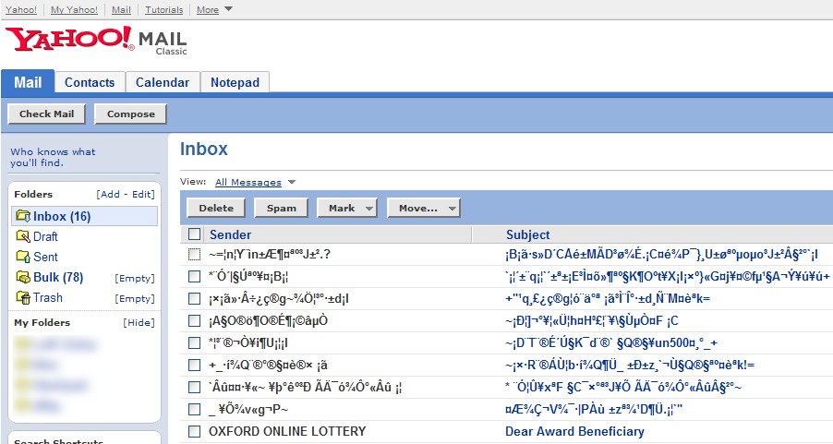Click sender OXFORD ONLINE LOTTERY
The width and height of the screenshot is (833, 444).
(x=287, y=431)
